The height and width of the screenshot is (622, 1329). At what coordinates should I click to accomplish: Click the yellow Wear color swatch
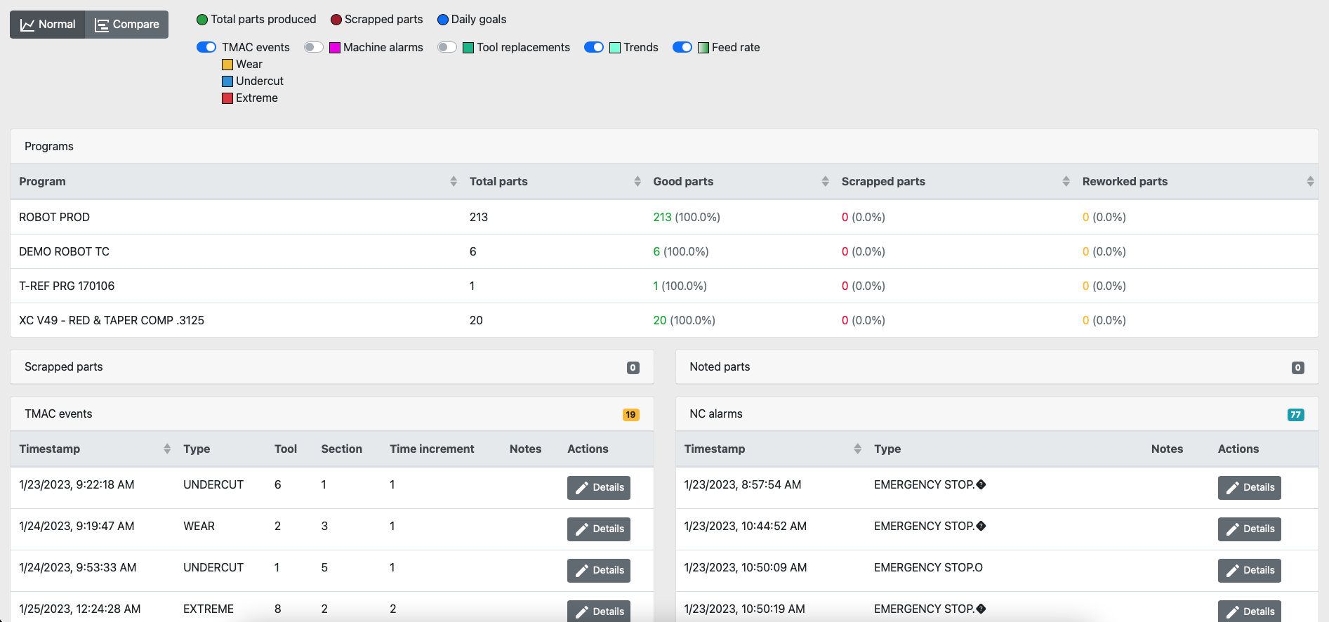click(227, 65)
